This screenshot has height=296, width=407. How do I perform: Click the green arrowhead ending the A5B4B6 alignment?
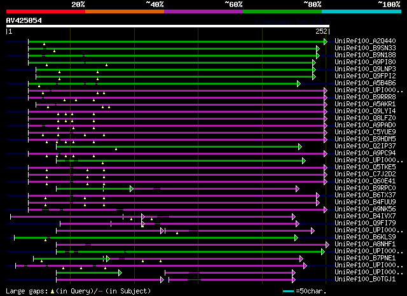point(299,83)
